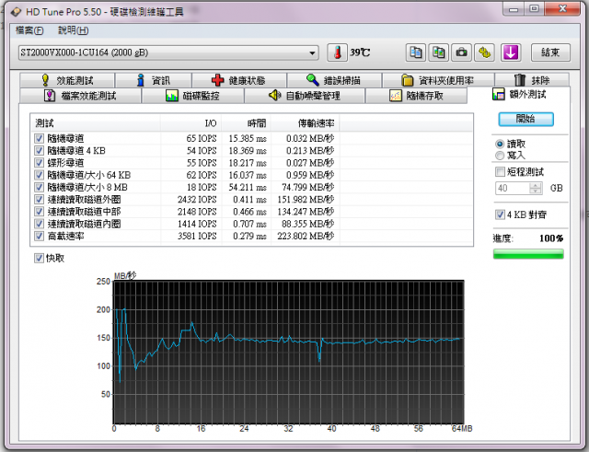589x452 pixels.
Task: Switch to the 錯誤掃描 tab
Action: tap(334, 80)
